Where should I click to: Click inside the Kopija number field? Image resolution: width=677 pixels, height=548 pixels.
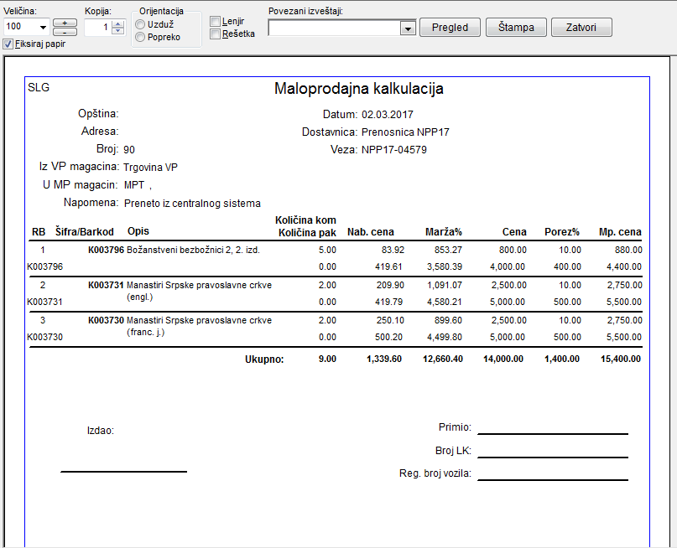click(x=97, y=27)
